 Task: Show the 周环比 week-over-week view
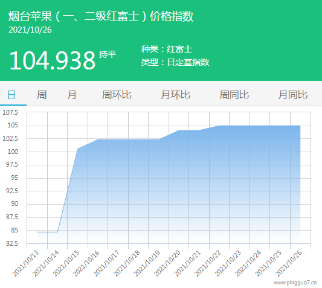117,95
